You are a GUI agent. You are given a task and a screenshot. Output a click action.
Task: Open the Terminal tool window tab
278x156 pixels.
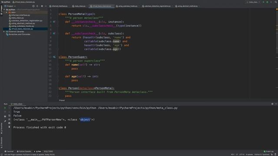9,152
